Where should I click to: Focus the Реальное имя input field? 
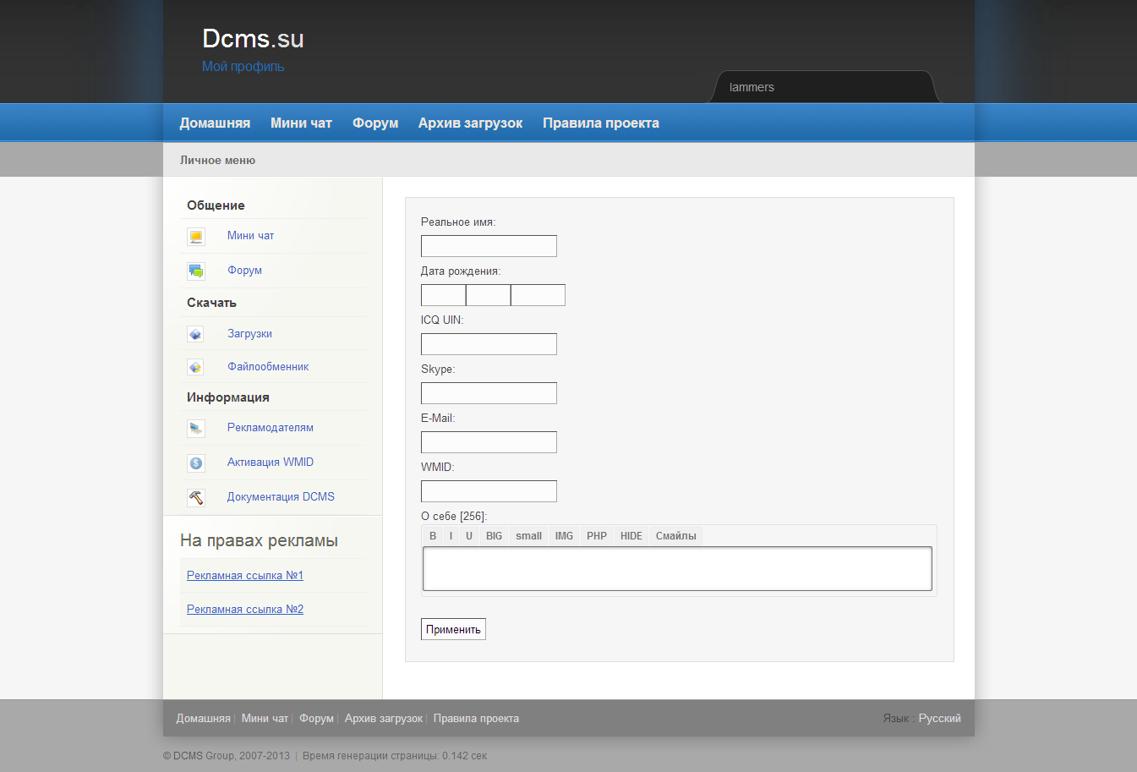point(489,246)
